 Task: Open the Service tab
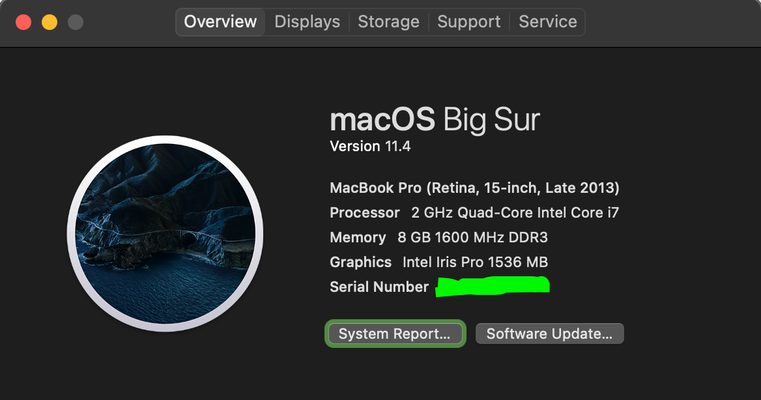[x=547, y=22]
